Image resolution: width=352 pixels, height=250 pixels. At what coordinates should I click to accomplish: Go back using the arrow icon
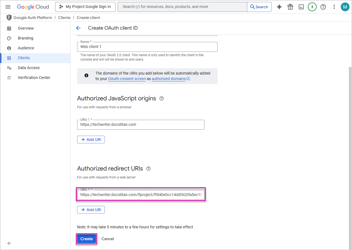pyautogui.click(x=78, y=28)
